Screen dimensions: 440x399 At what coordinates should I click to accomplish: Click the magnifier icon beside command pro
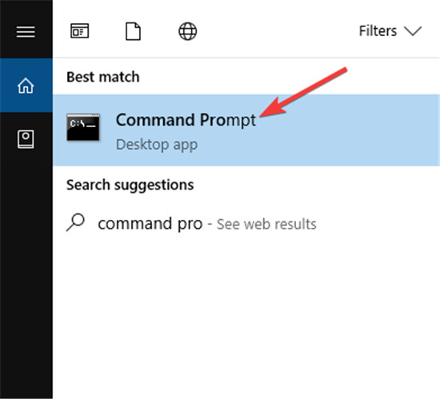[75, 222]
